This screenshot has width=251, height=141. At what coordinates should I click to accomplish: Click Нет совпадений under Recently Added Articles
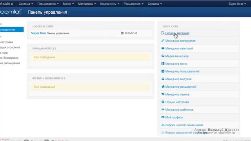[44, 87]
